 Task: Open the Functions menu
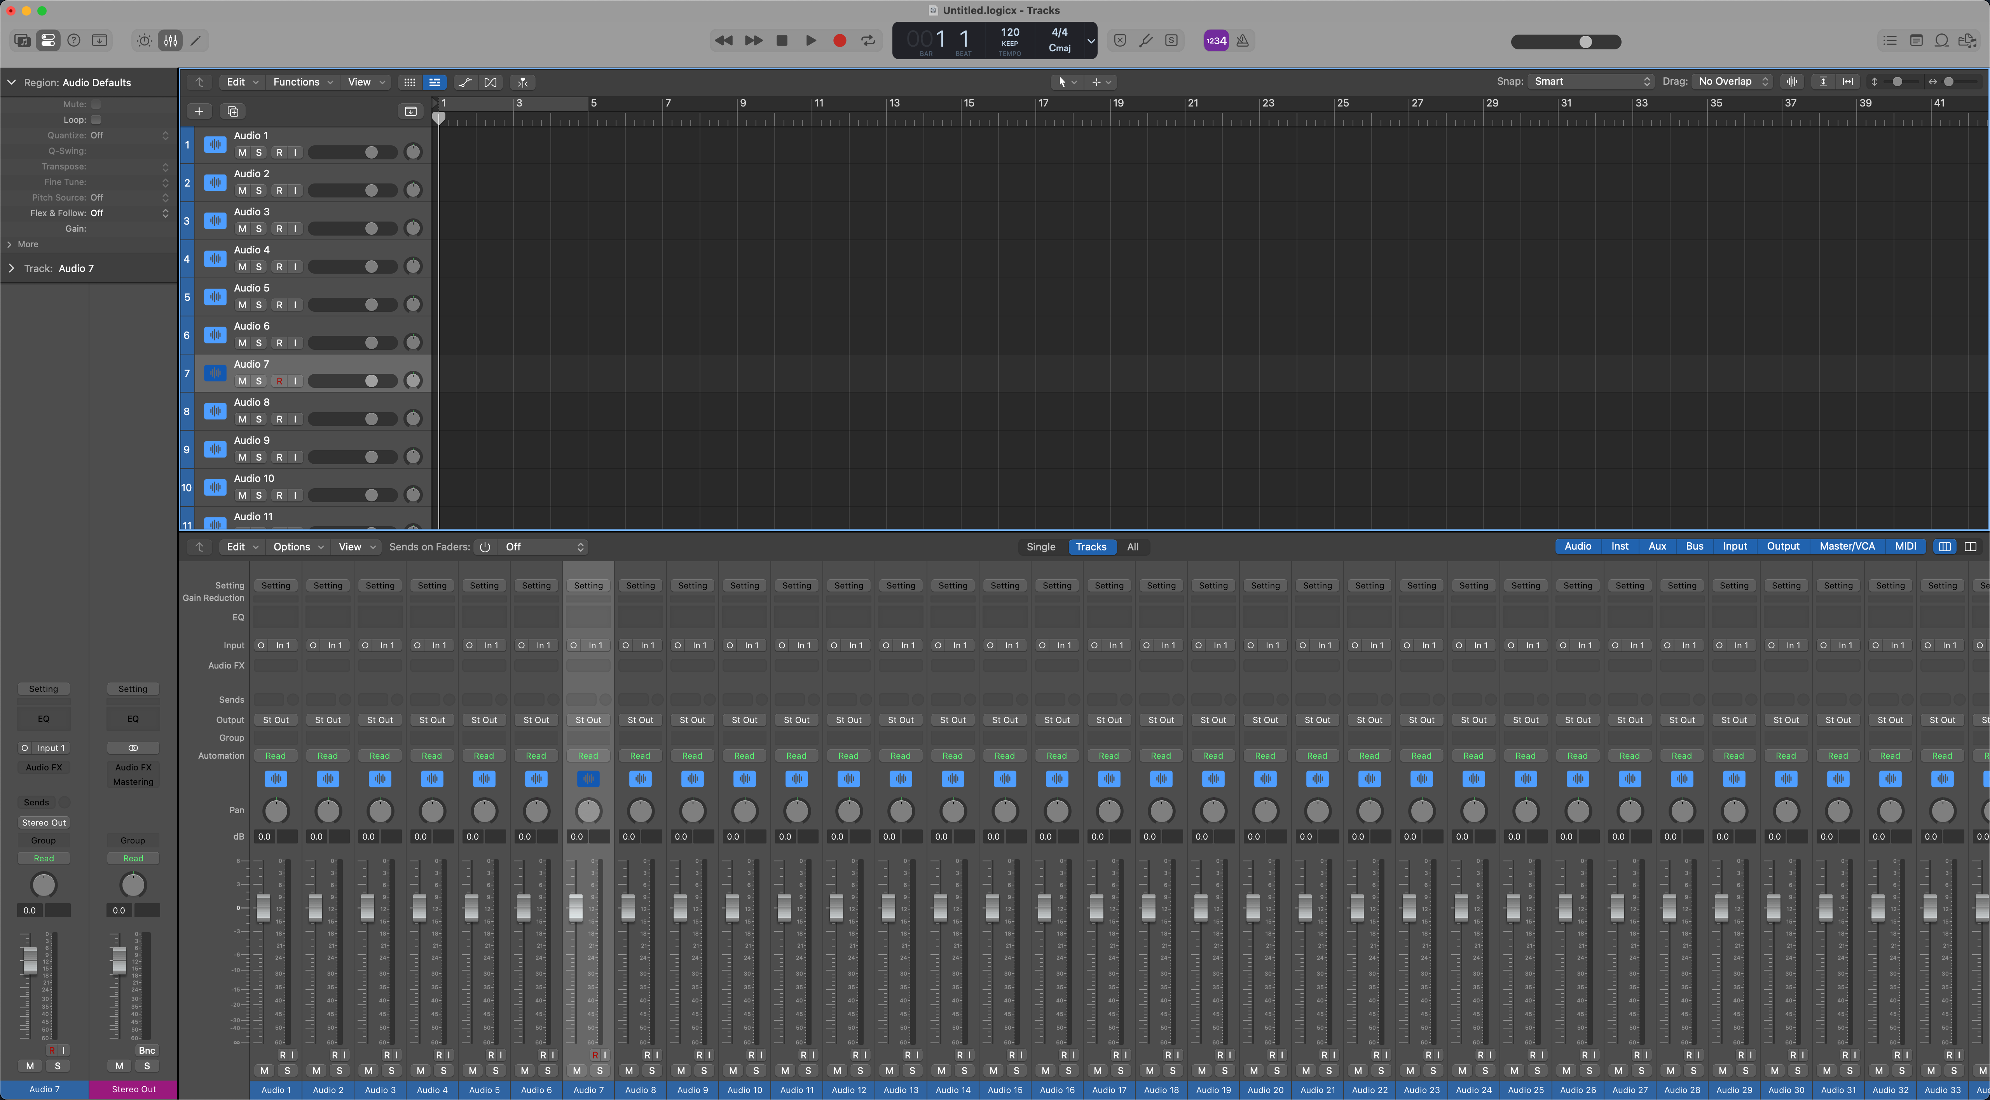click(x=303, y=82)
